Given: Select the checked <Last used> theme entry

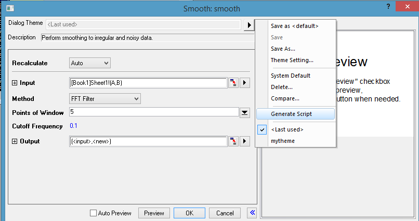Looking at the screenshot, I should [287, 129].
